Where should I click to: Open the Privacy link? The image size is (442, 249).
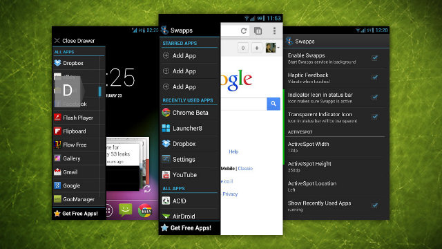pos(230,194)
